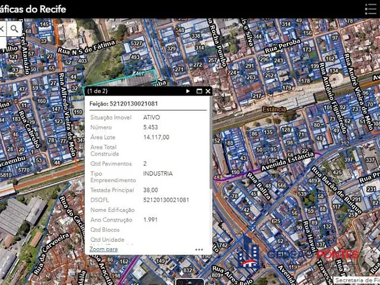This screenshot has height=285, width=380.
Task: Click the Zoom para link
Action: (104, 249)
